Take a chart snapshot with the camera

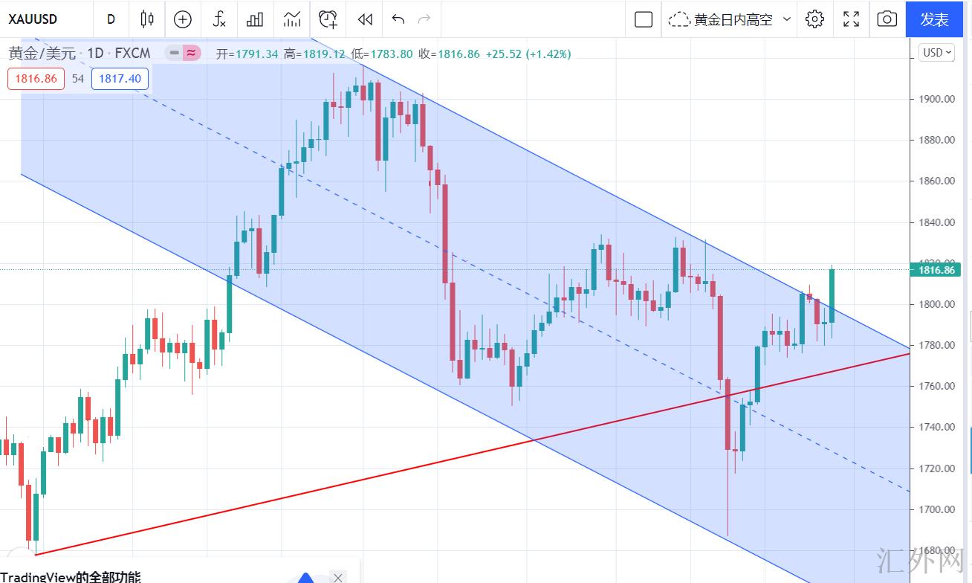pos(887,19)
